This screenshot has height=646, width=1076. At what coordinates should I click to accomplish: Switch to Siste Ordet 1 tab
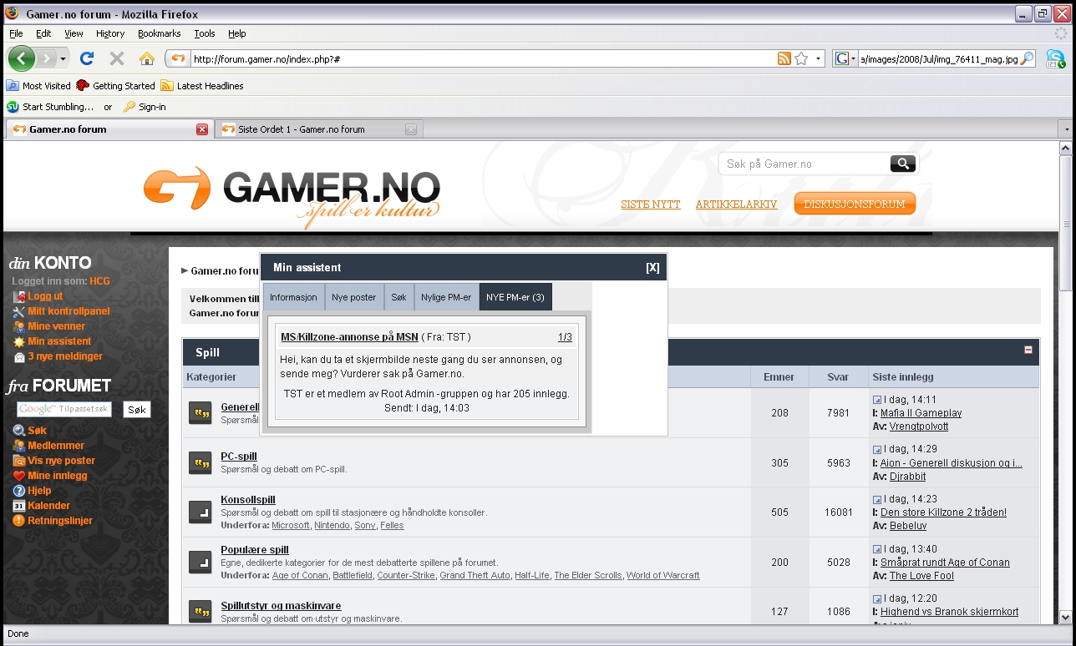click(x=319, y=129)
